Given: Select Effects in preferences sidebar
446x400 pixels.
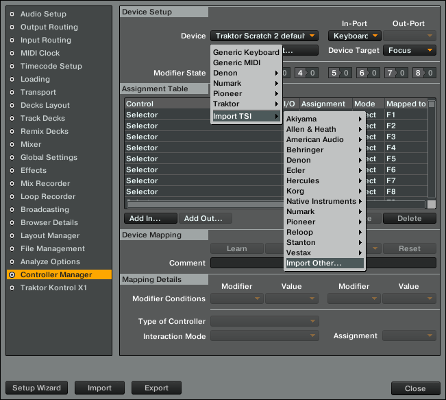Looking at the screenshot, I should (34, 170).
